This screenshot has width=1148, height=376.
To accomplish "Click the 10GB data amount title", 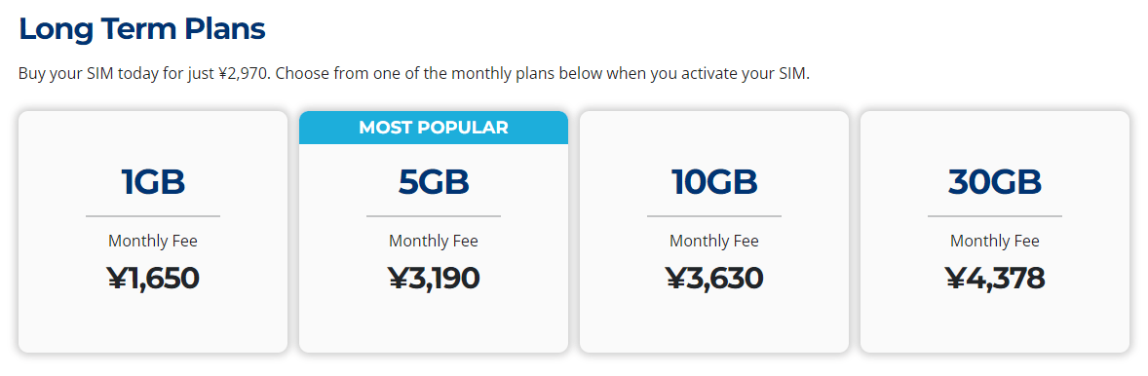I will point(713,183).
